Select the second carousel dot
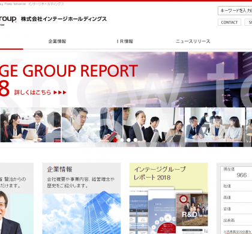The image size is (252, 234). [x=122, y=140]
